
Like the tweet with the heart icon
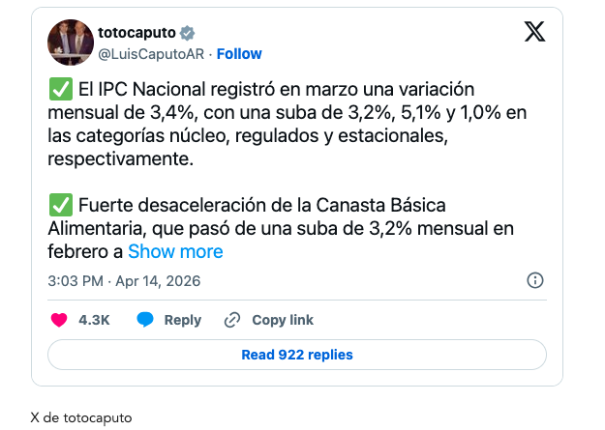click(58, 320)
